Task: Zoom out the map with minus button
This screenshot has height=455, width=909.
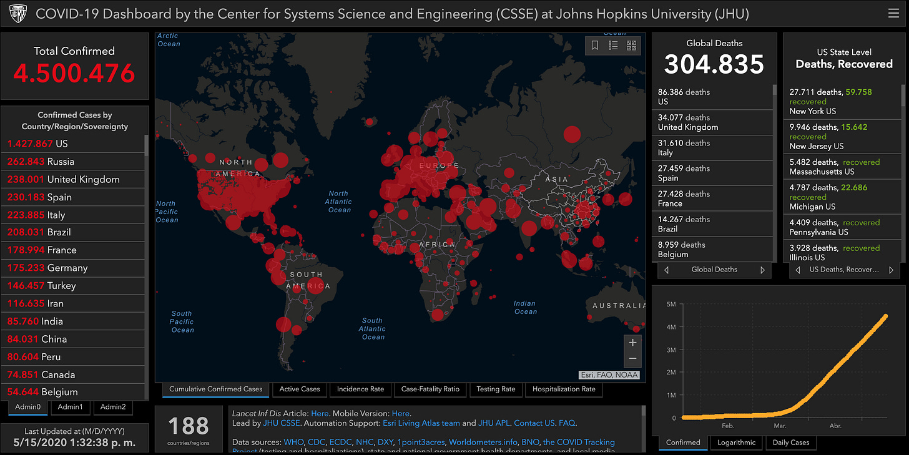Action: point(632,358)
